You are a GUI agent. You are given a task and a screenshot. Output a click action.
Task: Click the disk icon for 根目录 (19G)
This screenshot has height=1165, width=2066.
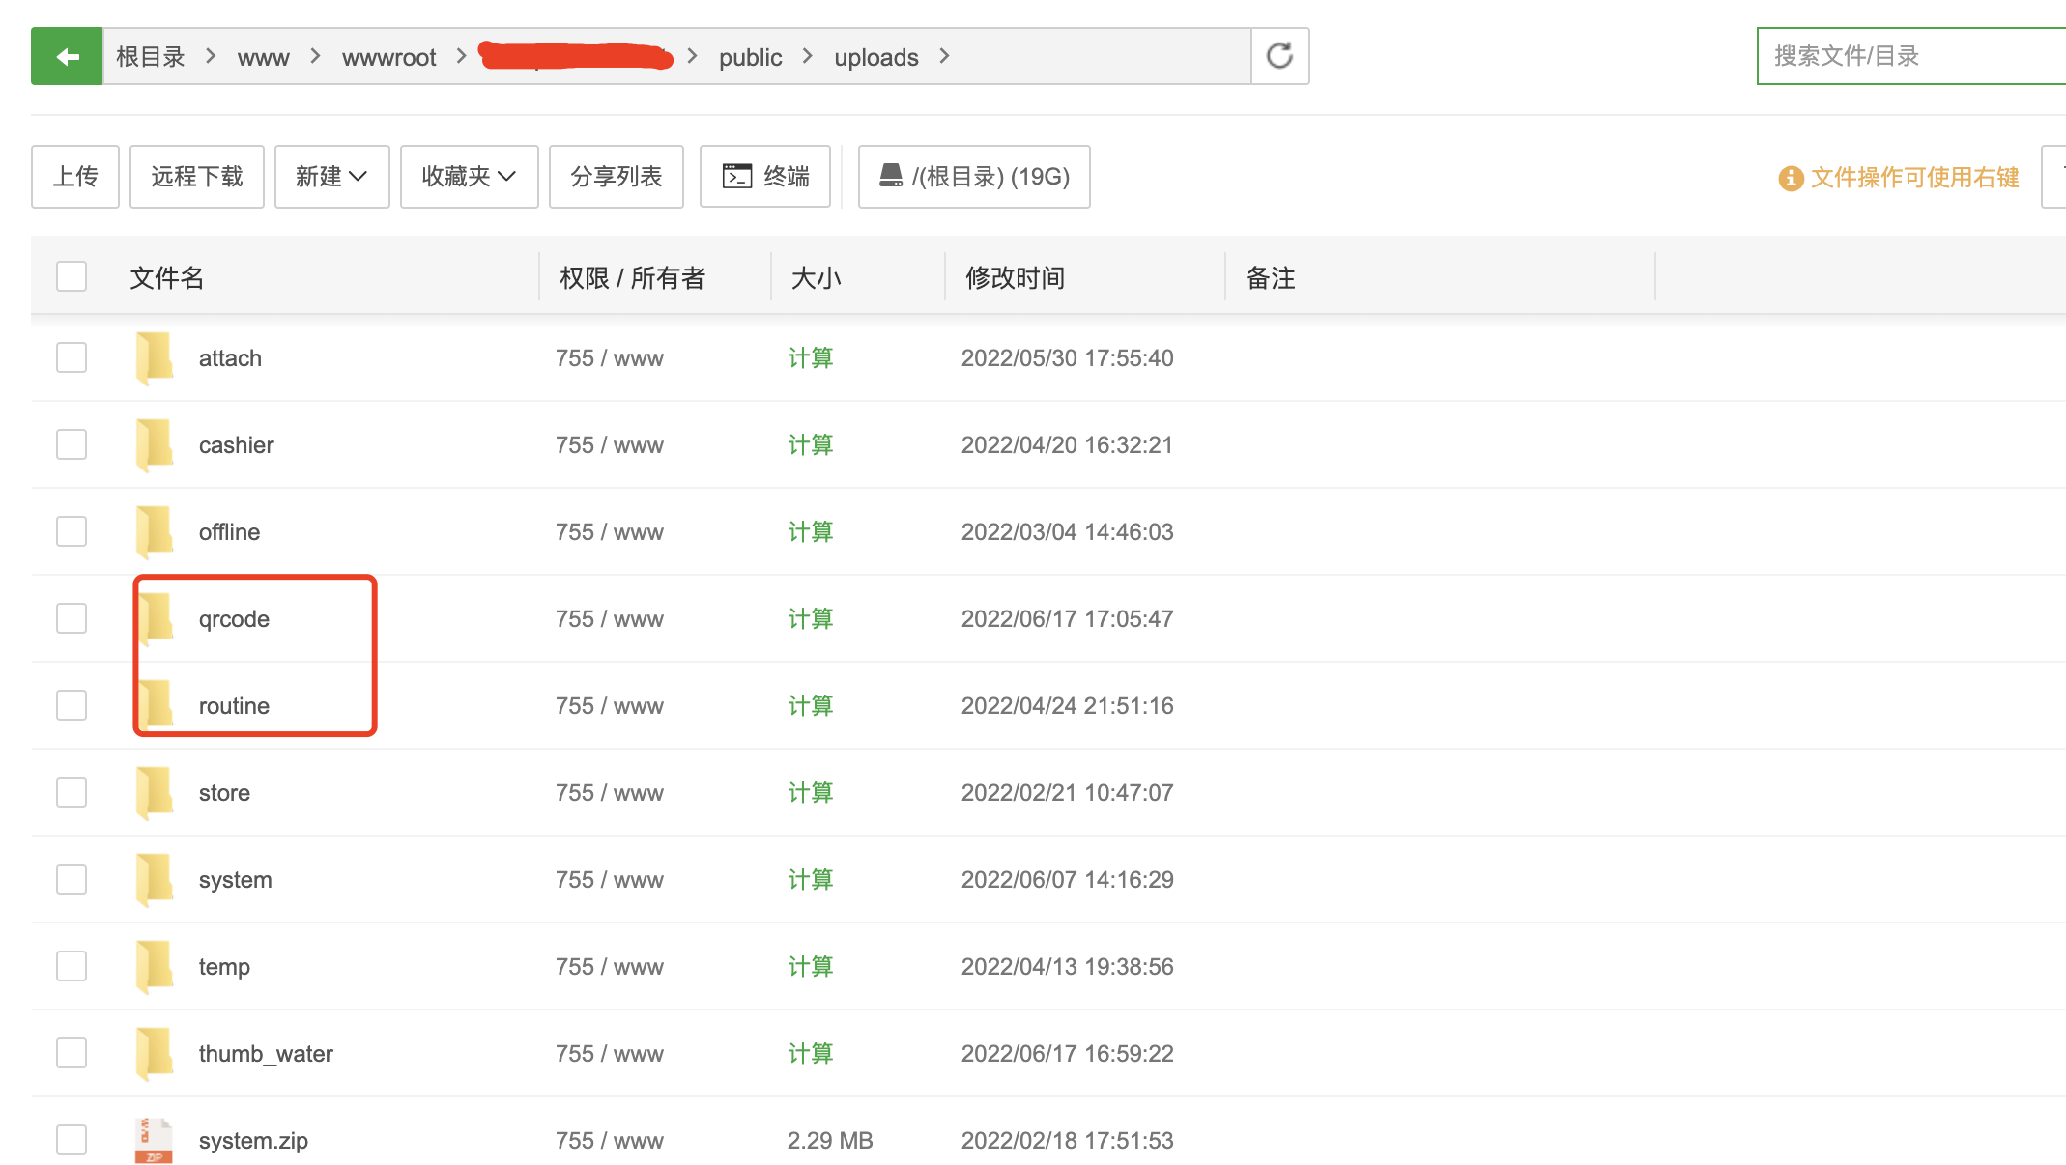(x=890, y=176)
